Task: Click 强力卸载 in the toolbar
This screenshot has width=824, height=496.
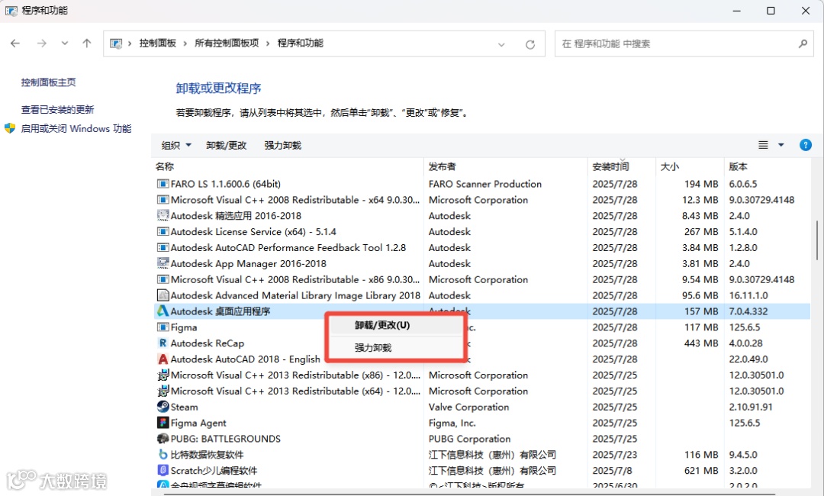Action: click(283, 145)
